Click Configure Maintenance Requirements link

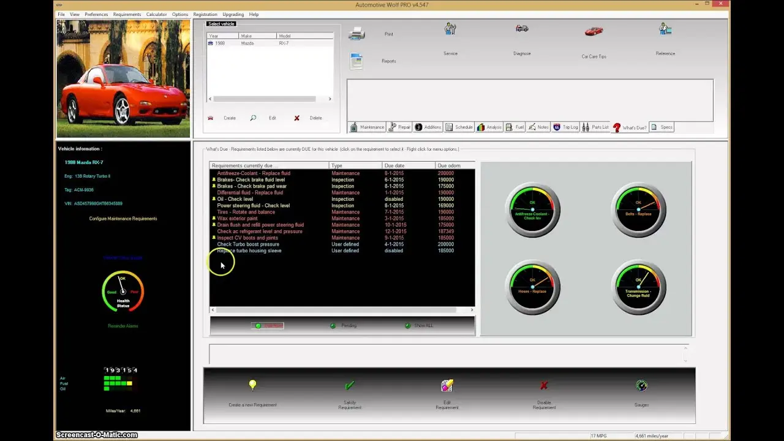(123, 219)
